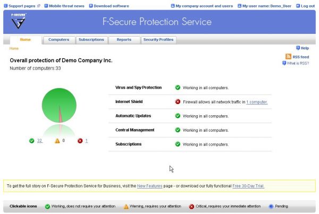This screenshot has height=214, width=319.
Task: Click the warning triangle icon under chart
Action: point(57,141)
